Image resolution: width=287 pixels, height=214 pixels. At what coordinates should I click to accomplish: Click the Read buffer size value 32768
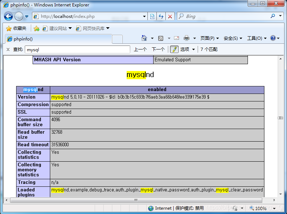click(57, 132)
